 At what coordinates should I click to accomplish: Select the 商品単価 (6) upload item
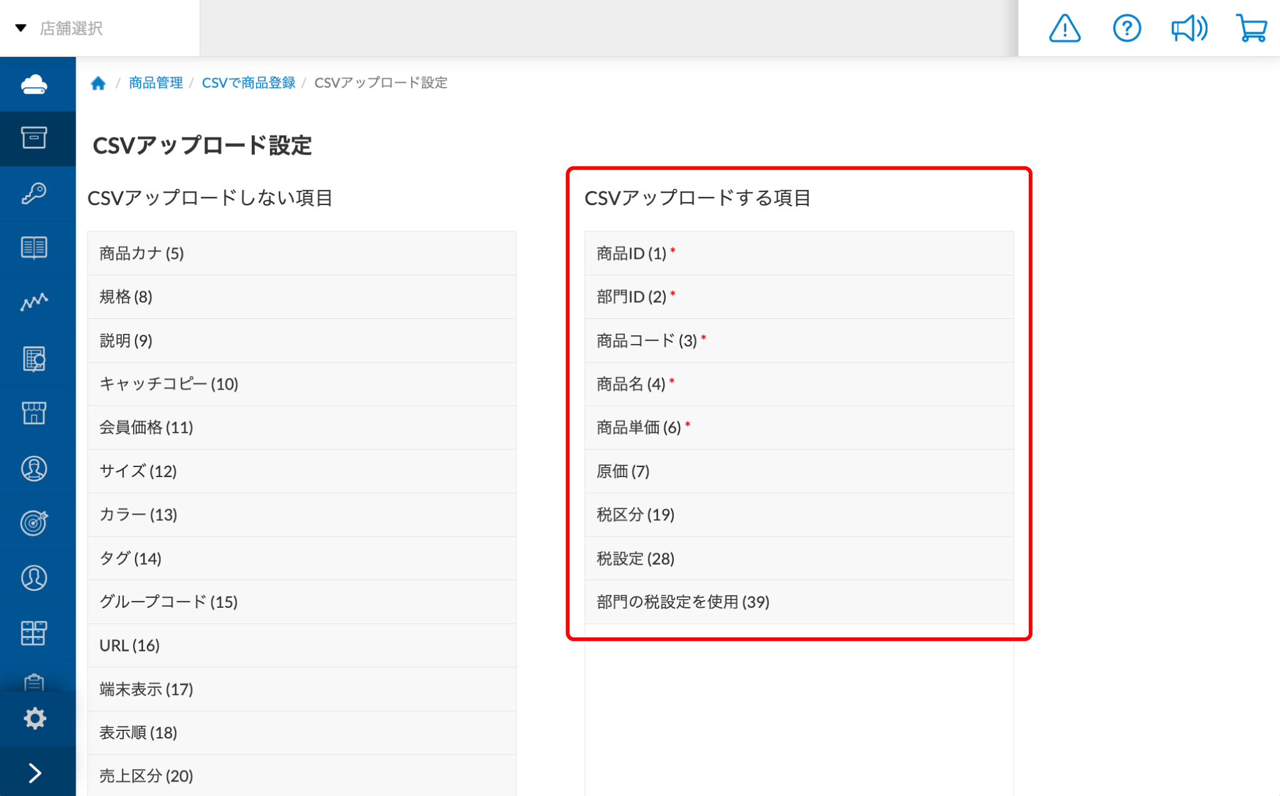point(799,428)
